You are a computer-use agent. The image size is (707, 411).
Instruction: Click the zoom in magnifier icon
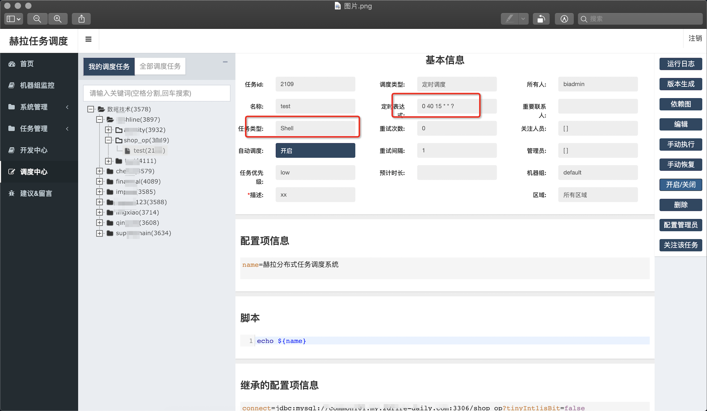[x=58, y=19]
